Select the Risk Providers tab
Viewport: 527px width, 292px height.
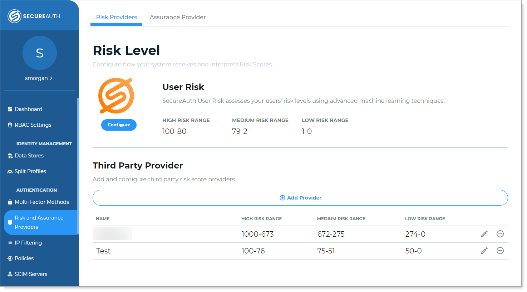(x=116, y=17)
